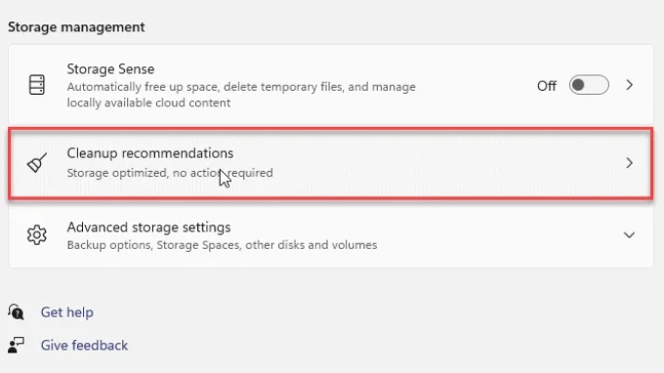Click the Give feedback person icon
The width and height of the screenshot is (664, 373).
click(16, 345)
